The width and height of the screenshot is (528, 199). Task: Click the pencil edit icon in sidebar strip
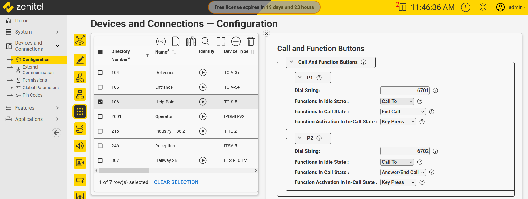pyautogui.click(x=80, y=60)
